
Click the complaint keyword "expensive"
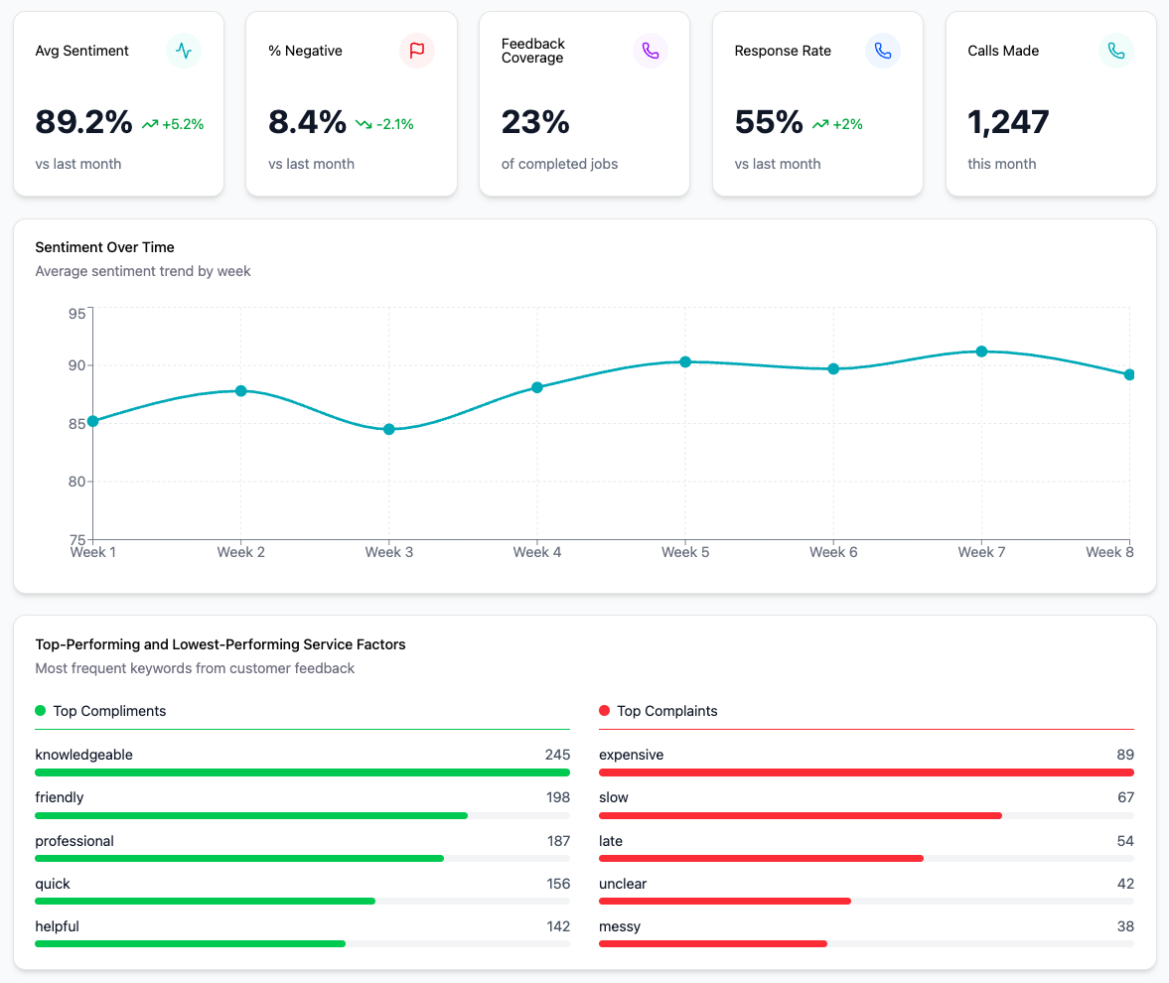click(x=630, y=755)
